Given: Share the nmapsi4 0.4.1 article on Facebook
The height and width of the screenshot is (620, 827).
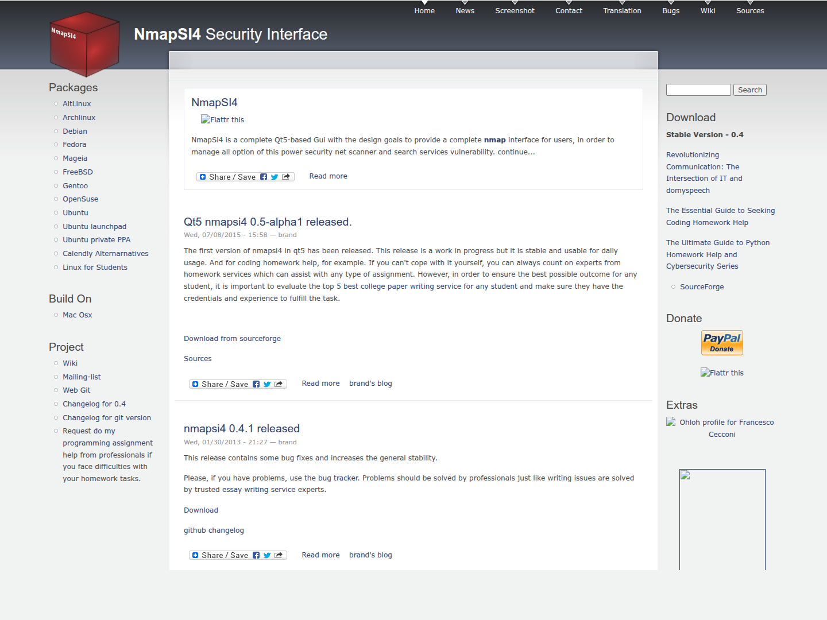Looking at the screenshot, I should click(256, 555).
